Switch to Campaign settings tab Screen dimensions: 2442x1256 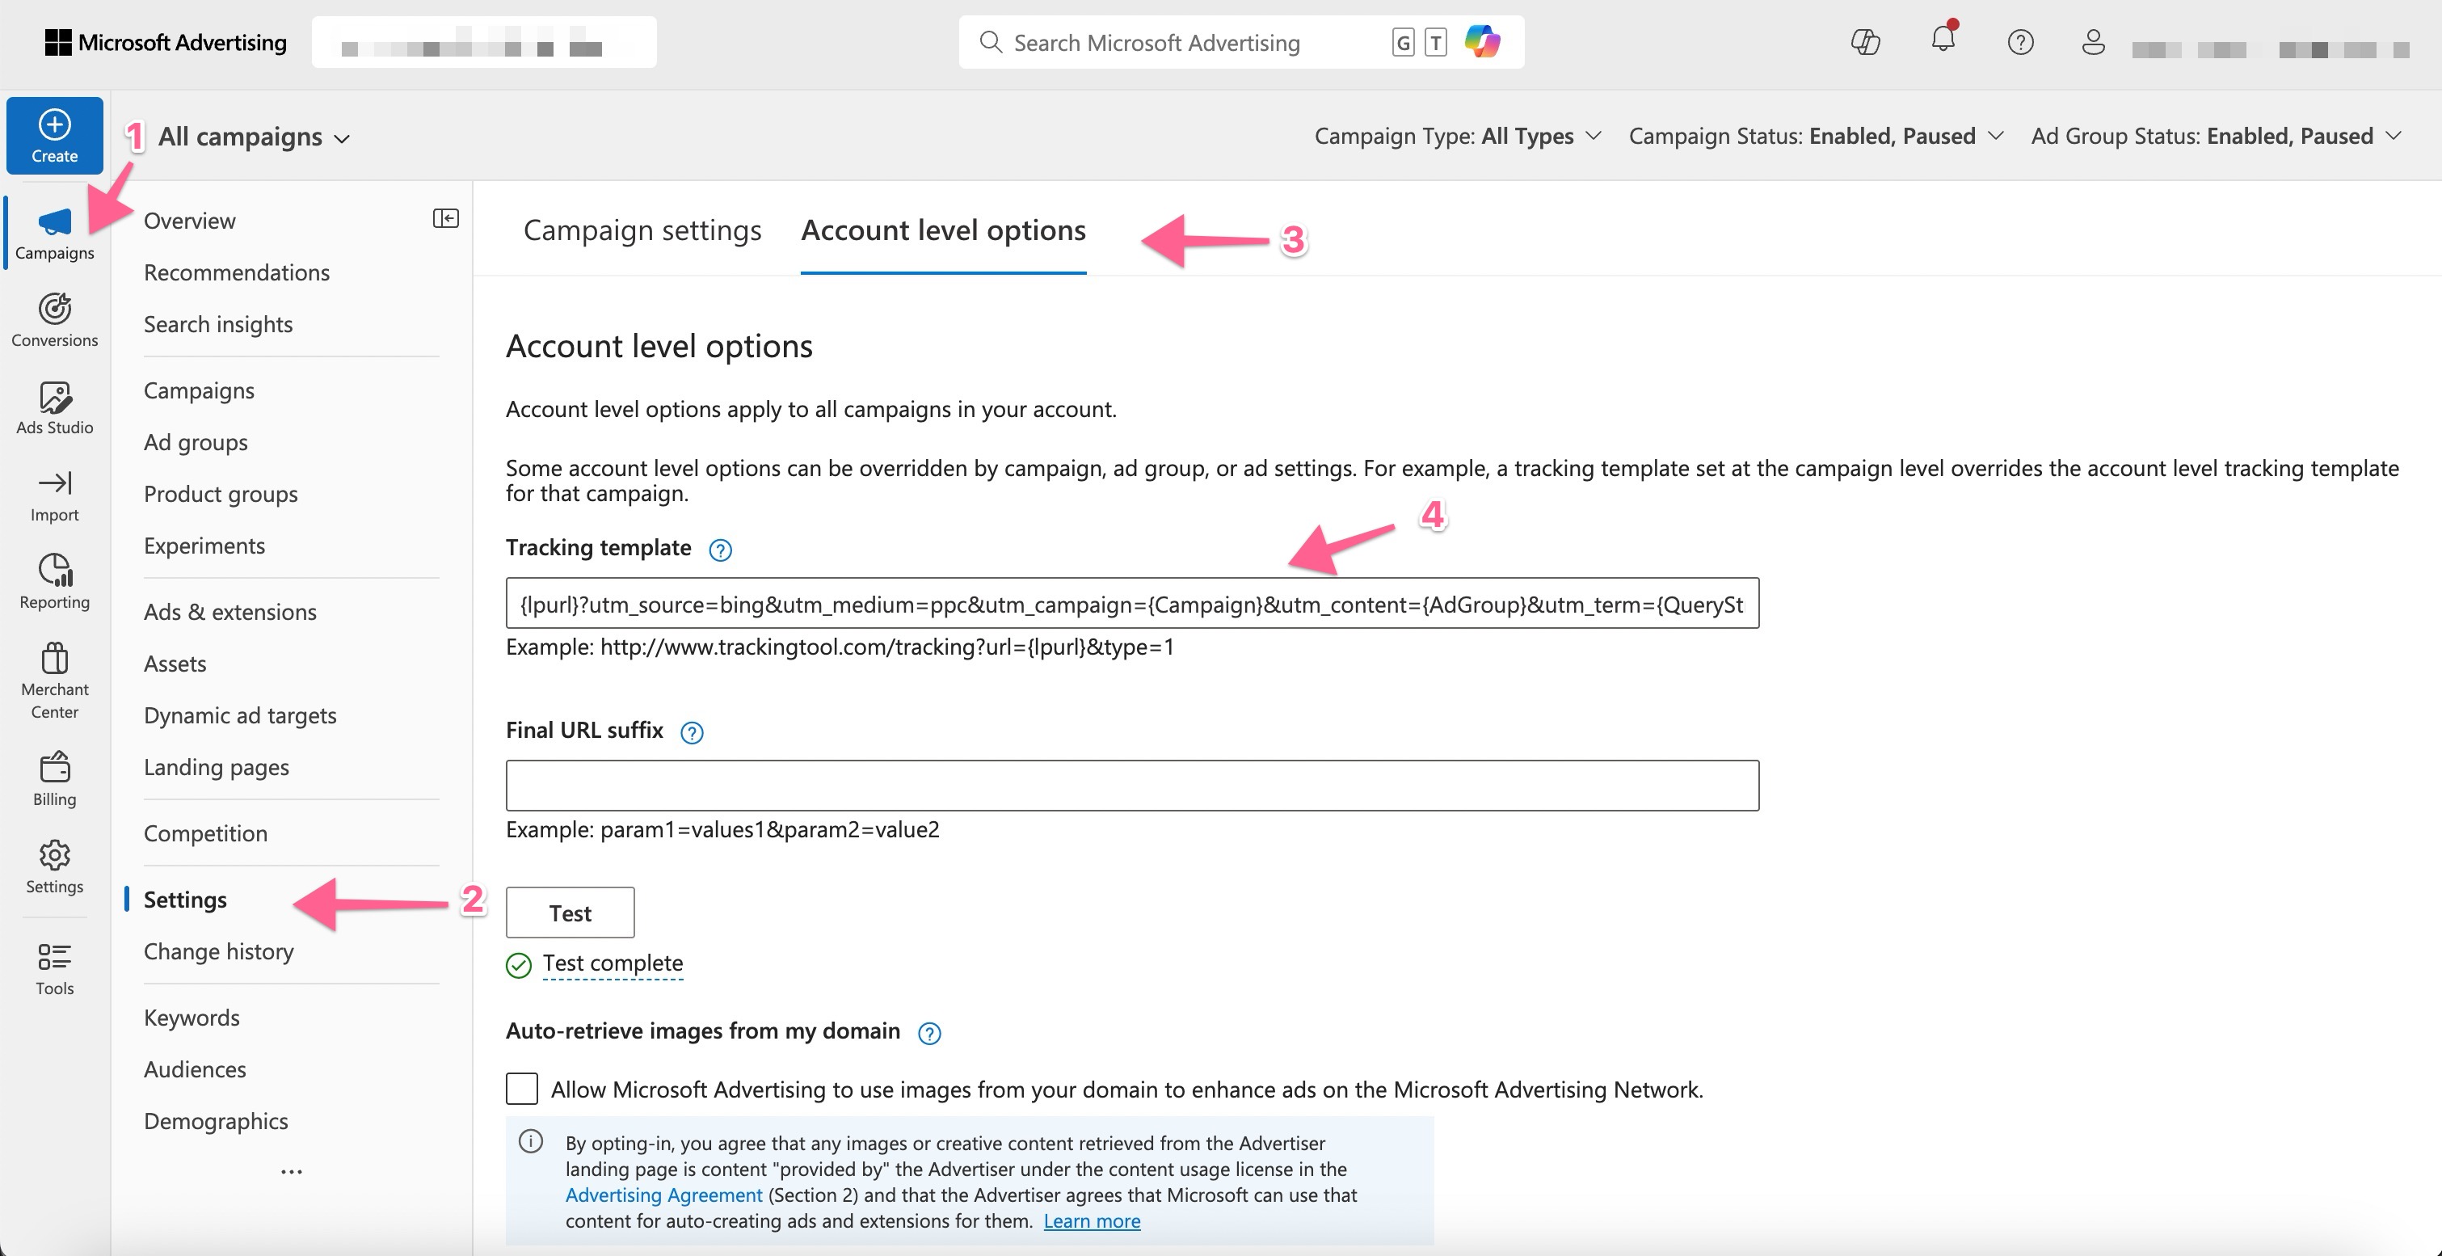642,230
